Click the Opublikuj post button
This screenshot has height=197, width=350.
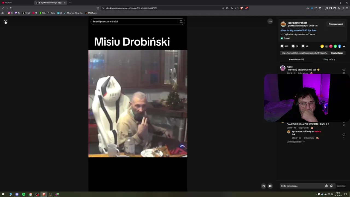pos(341,186)
